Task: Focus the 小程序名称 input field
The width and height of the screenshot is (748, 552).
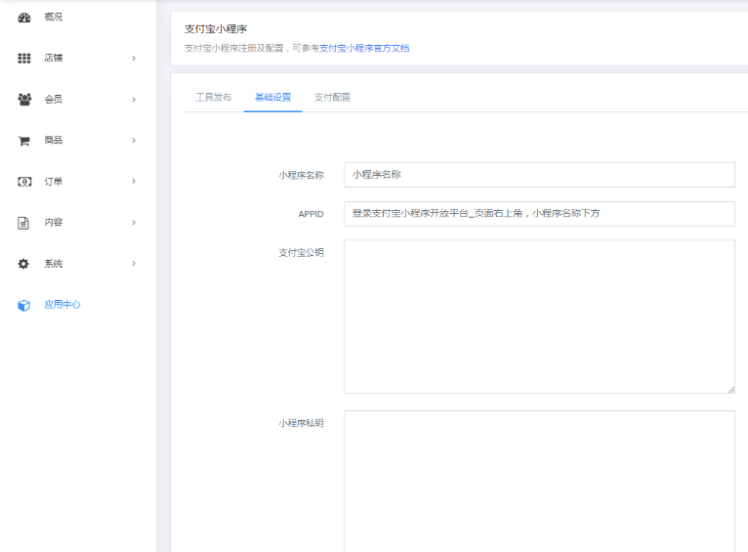Action: pyautogui.click(x=539, y=175)
